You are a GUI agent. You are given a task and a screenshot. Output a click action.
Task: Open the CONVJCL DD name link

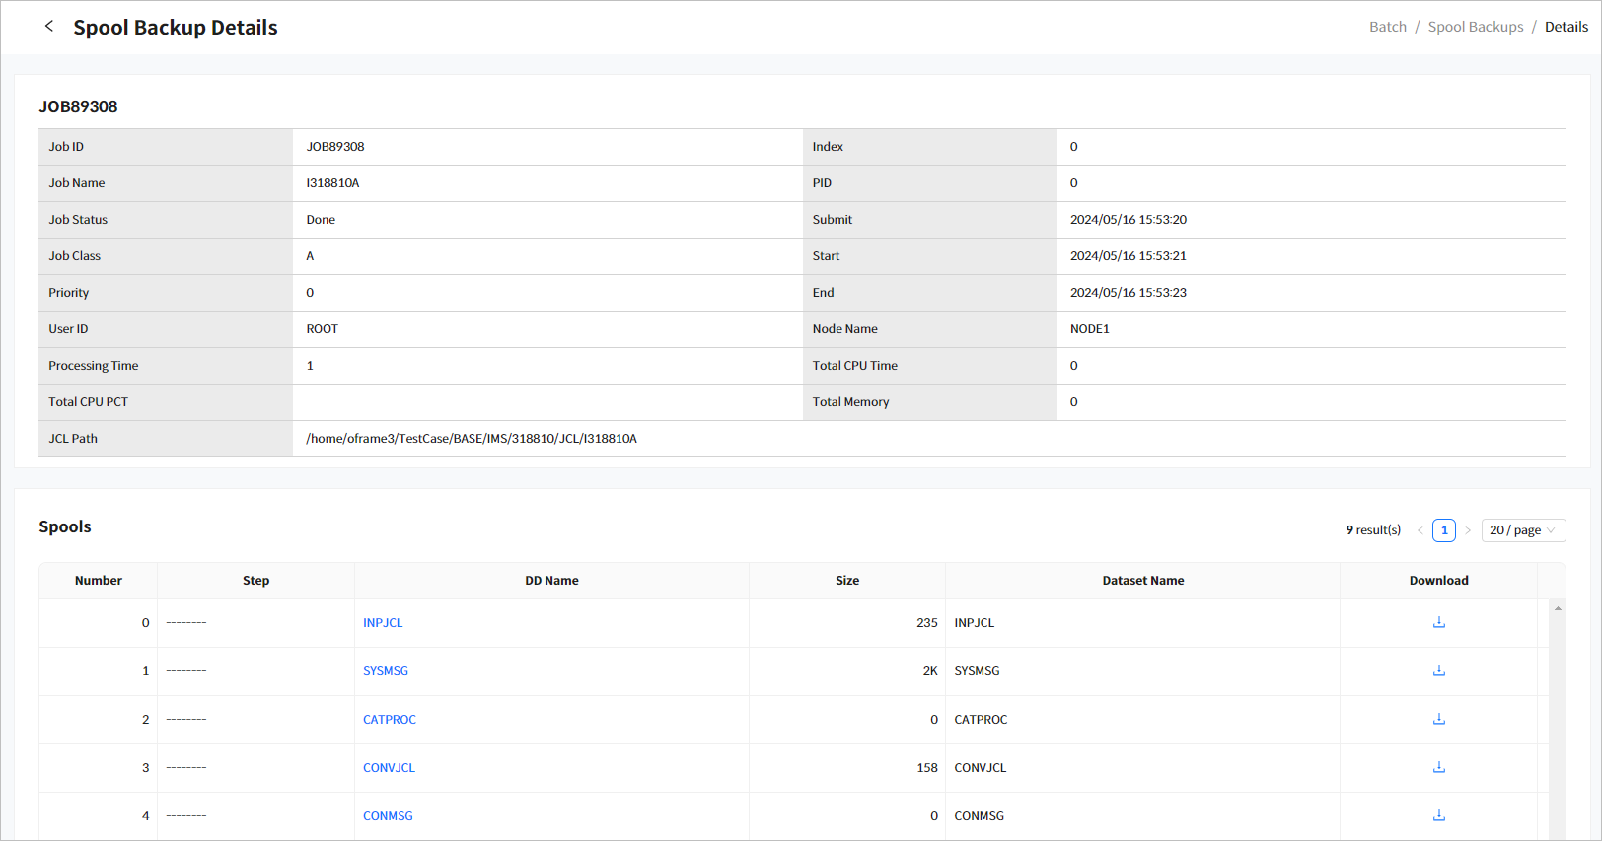pos(389,768)
